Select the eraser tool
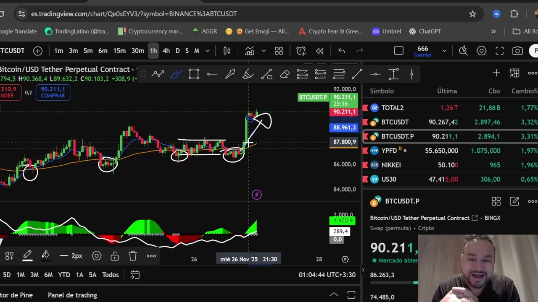The image size is (538, 302). pos(285,74)
